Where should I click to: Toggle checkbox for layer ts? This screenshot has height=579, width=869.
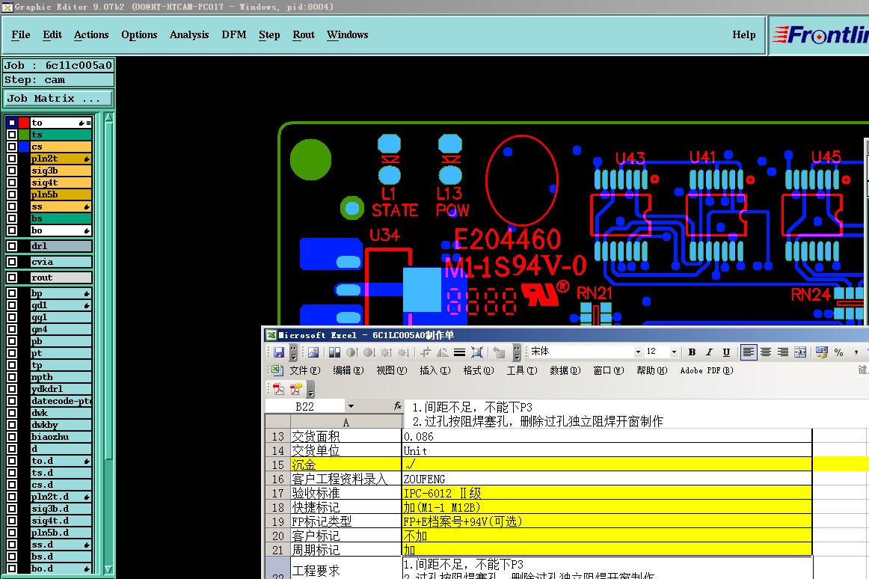[x=12, y=135]
